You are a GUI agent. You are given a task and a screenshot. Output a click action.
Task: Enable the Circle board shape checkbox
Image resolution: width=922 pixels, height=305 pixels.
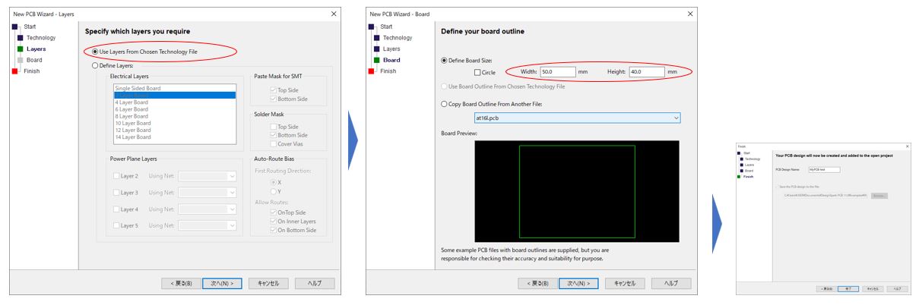(x=477, y=72)
